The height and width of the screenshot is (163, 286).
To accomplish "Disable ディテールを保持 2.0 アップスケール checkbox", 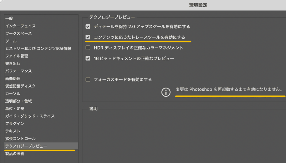I will pos(88,27).
